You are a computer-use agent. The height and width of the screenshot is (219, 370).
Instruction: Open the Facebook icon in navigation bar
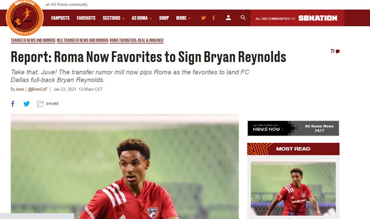(213, 18)
